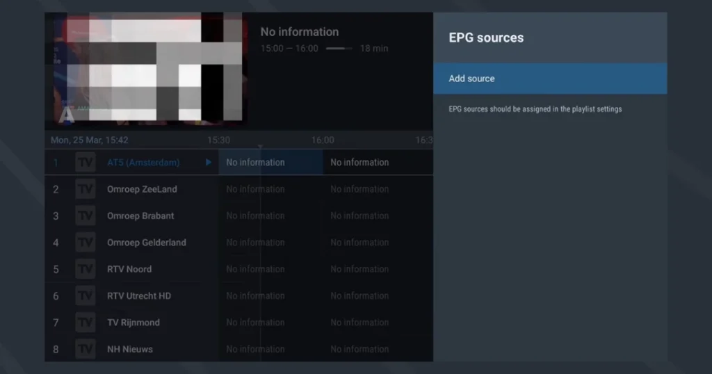712x374 pixels.
Task: Open the live video preview thumbnail
Action: (x=147, y=69)
